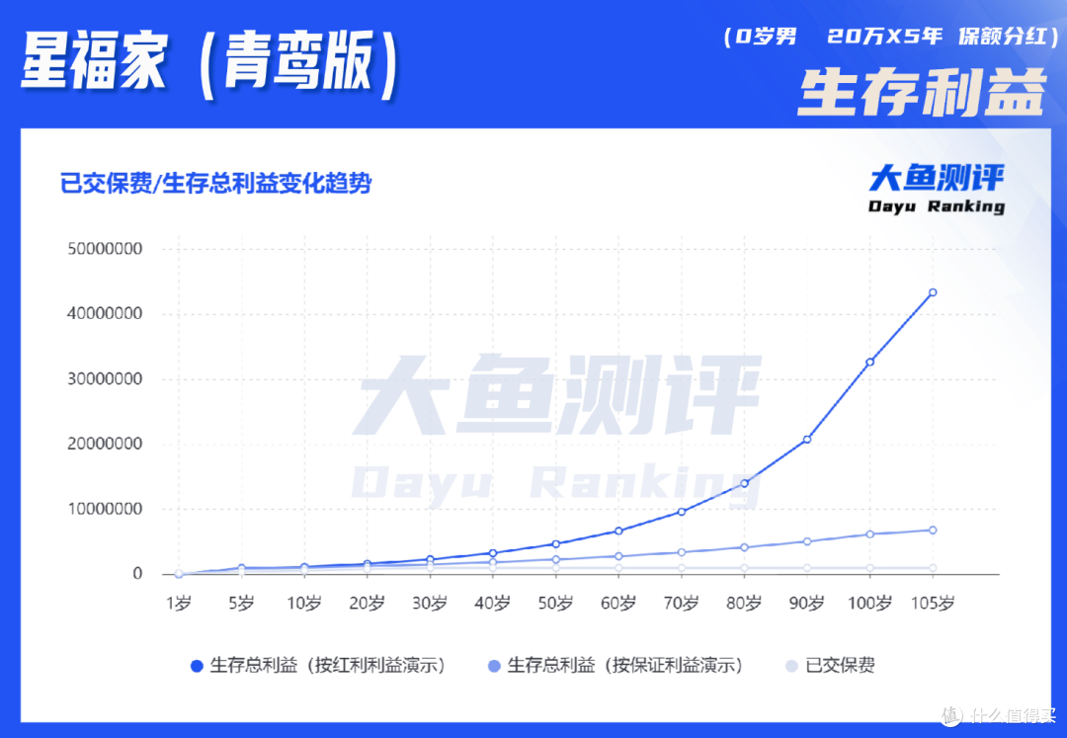Select the 105岁 point on guaranteed-benefit line
Image resolution: width=1067 pixels, height=738 pixels.
(x=933, y=530)
